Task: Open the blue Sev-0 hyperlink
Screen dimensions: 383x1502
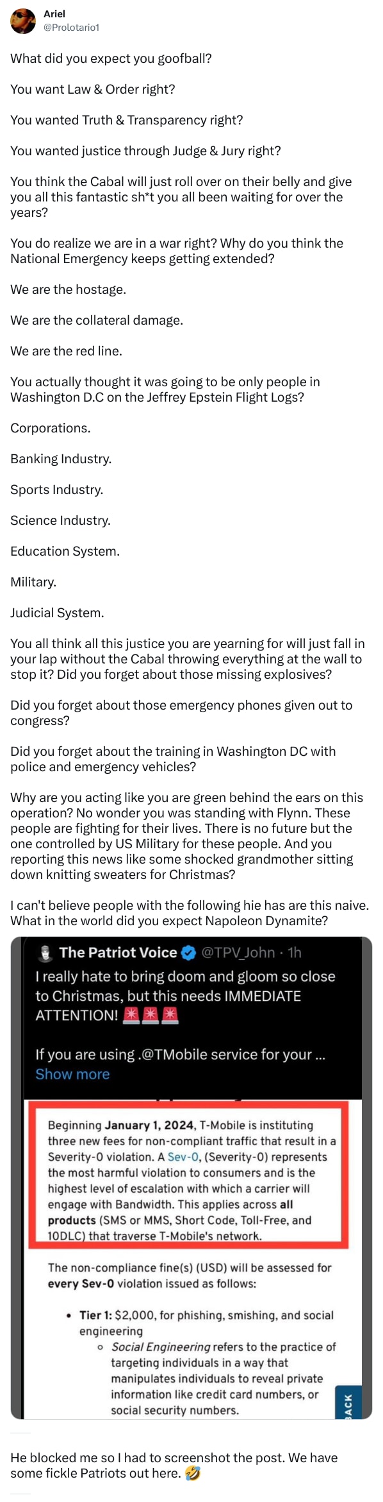Action: 183,1157
